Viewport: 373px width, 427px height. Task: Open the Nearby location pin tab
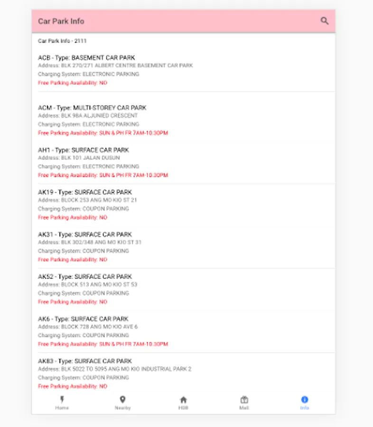[122, 399]
